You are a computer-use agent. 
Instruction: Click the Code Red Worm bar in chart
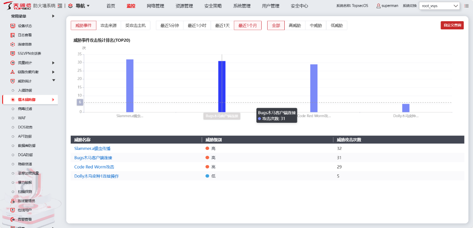tap(314, 88)
